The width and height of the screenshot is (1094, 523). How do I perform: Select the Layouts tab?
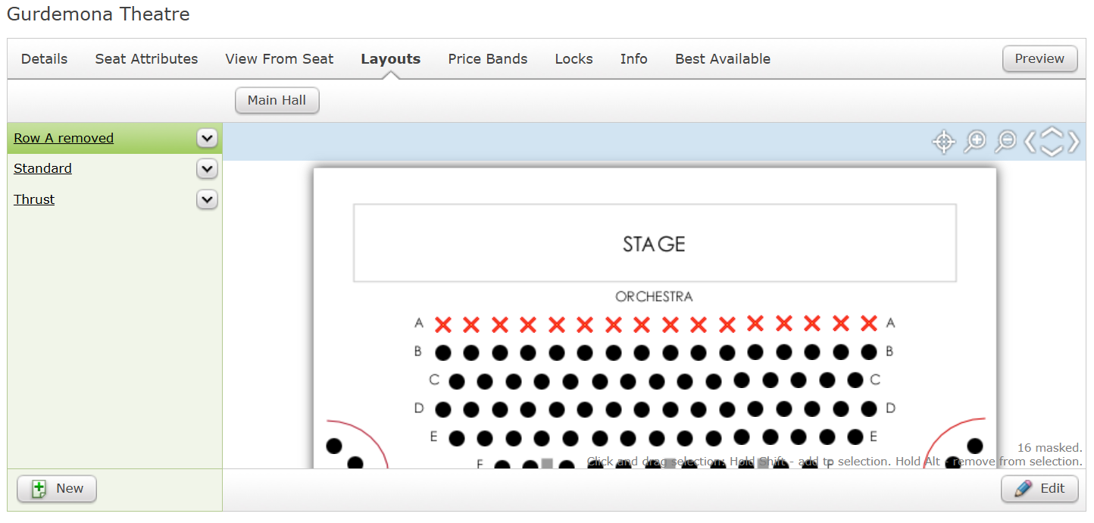coord(391,59)
